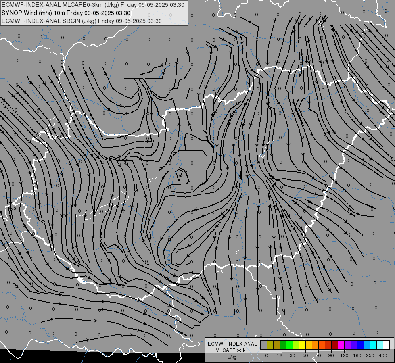Click the 90 tick label in legend

click(x=331, y=355)
